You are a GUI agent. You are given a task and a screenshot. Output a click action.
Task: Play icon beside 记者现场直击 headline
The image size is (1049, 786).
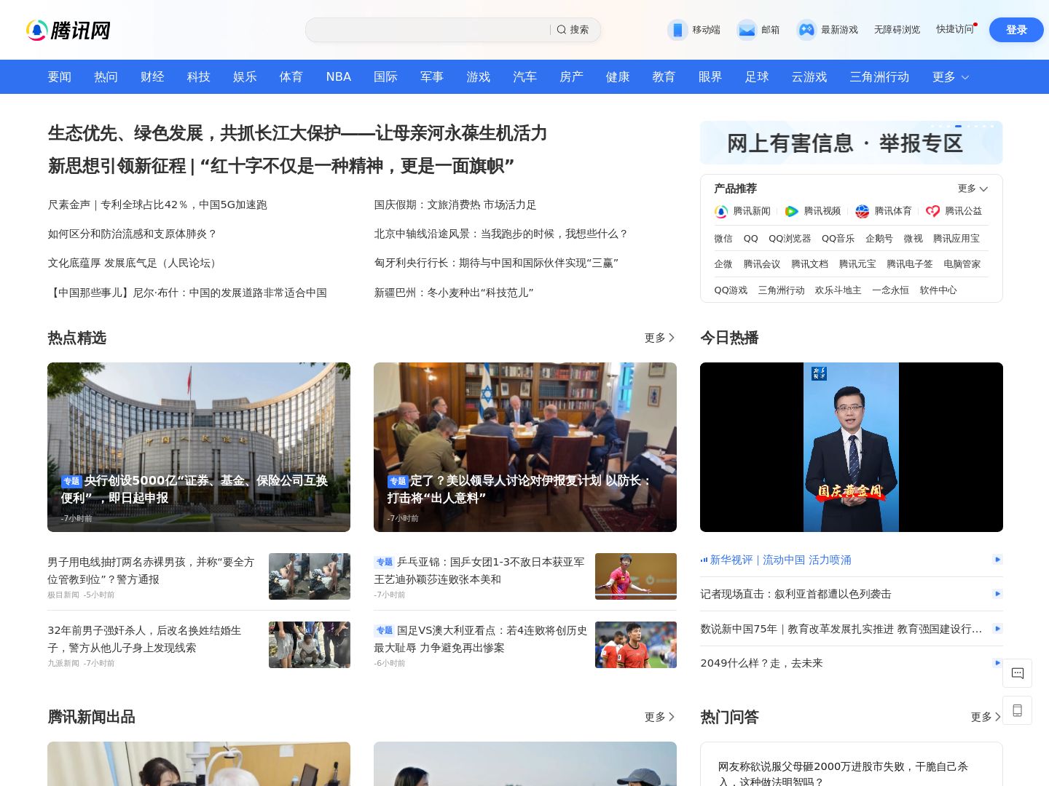click(998, 594)
